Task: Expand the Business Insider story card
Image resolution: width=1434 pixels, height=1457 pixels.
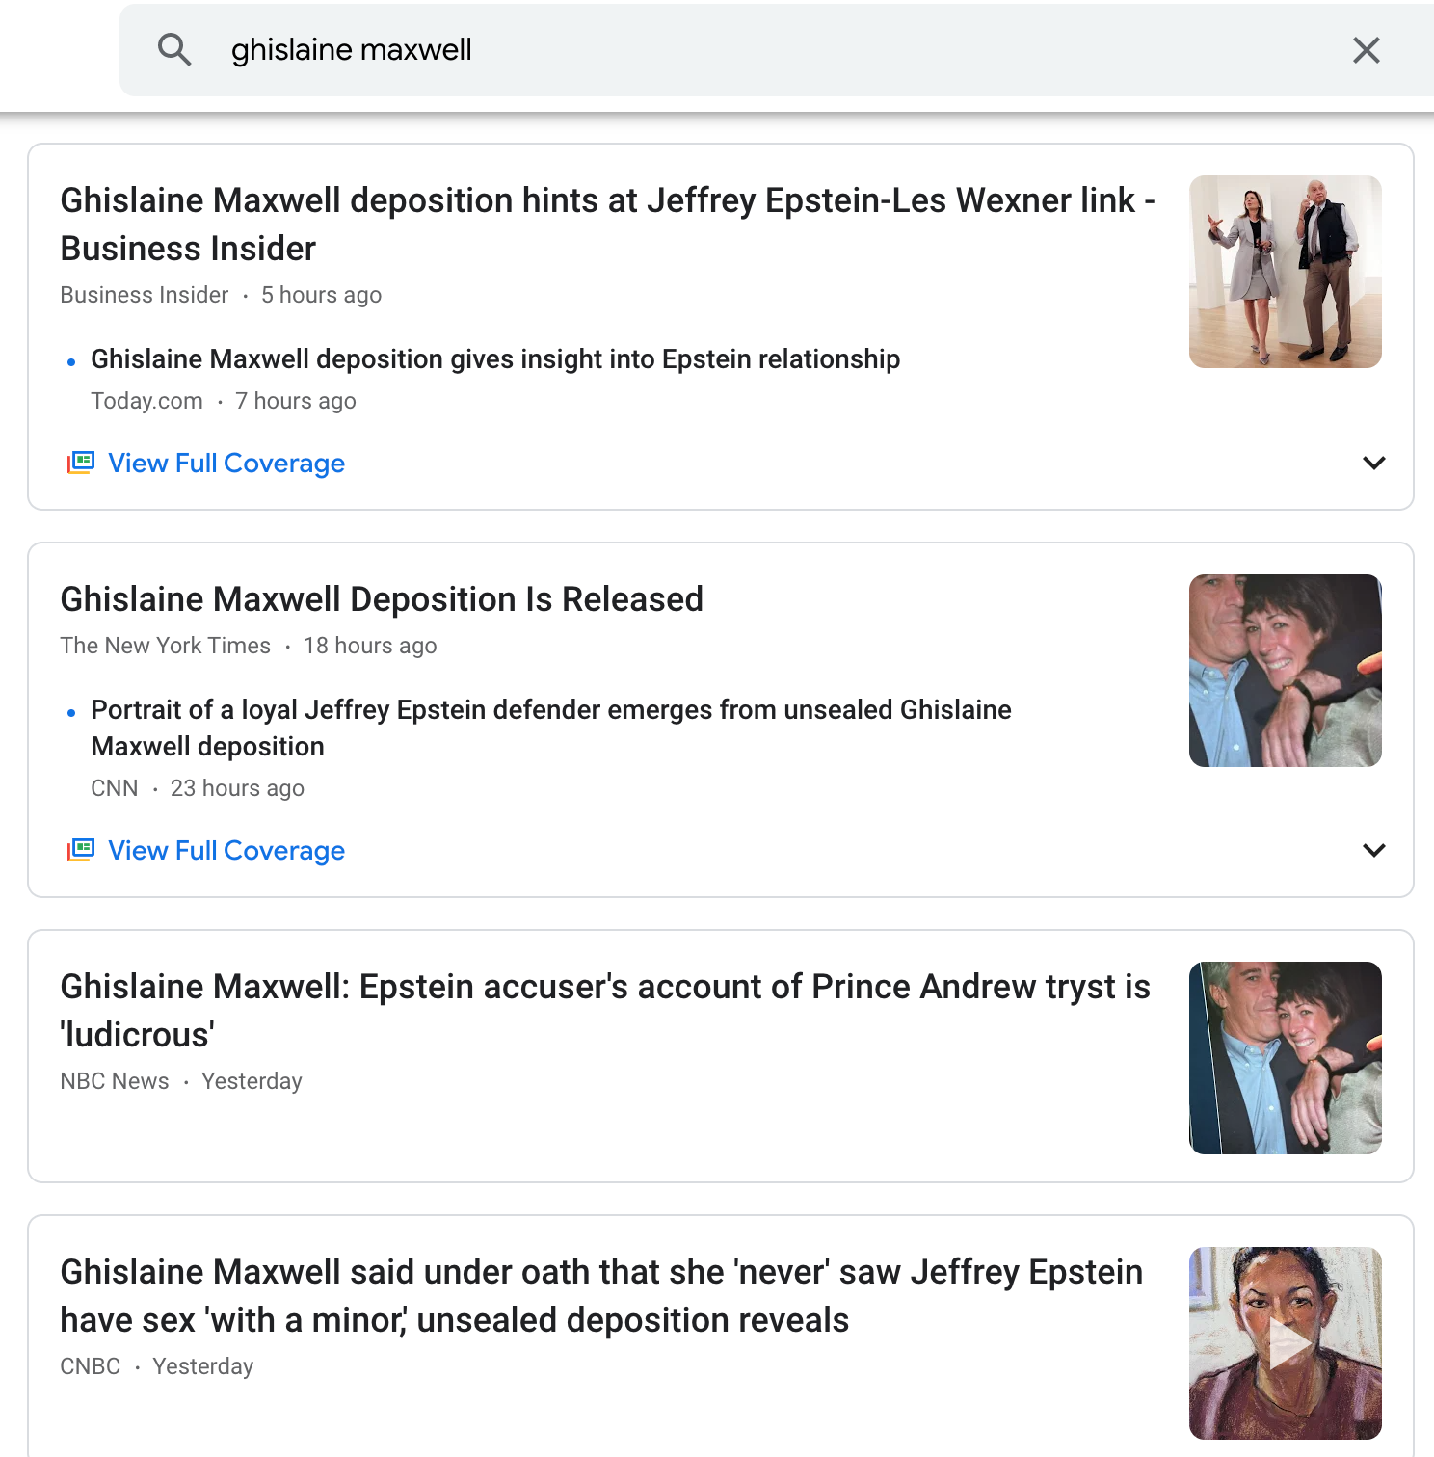Action: (1373, 463)
